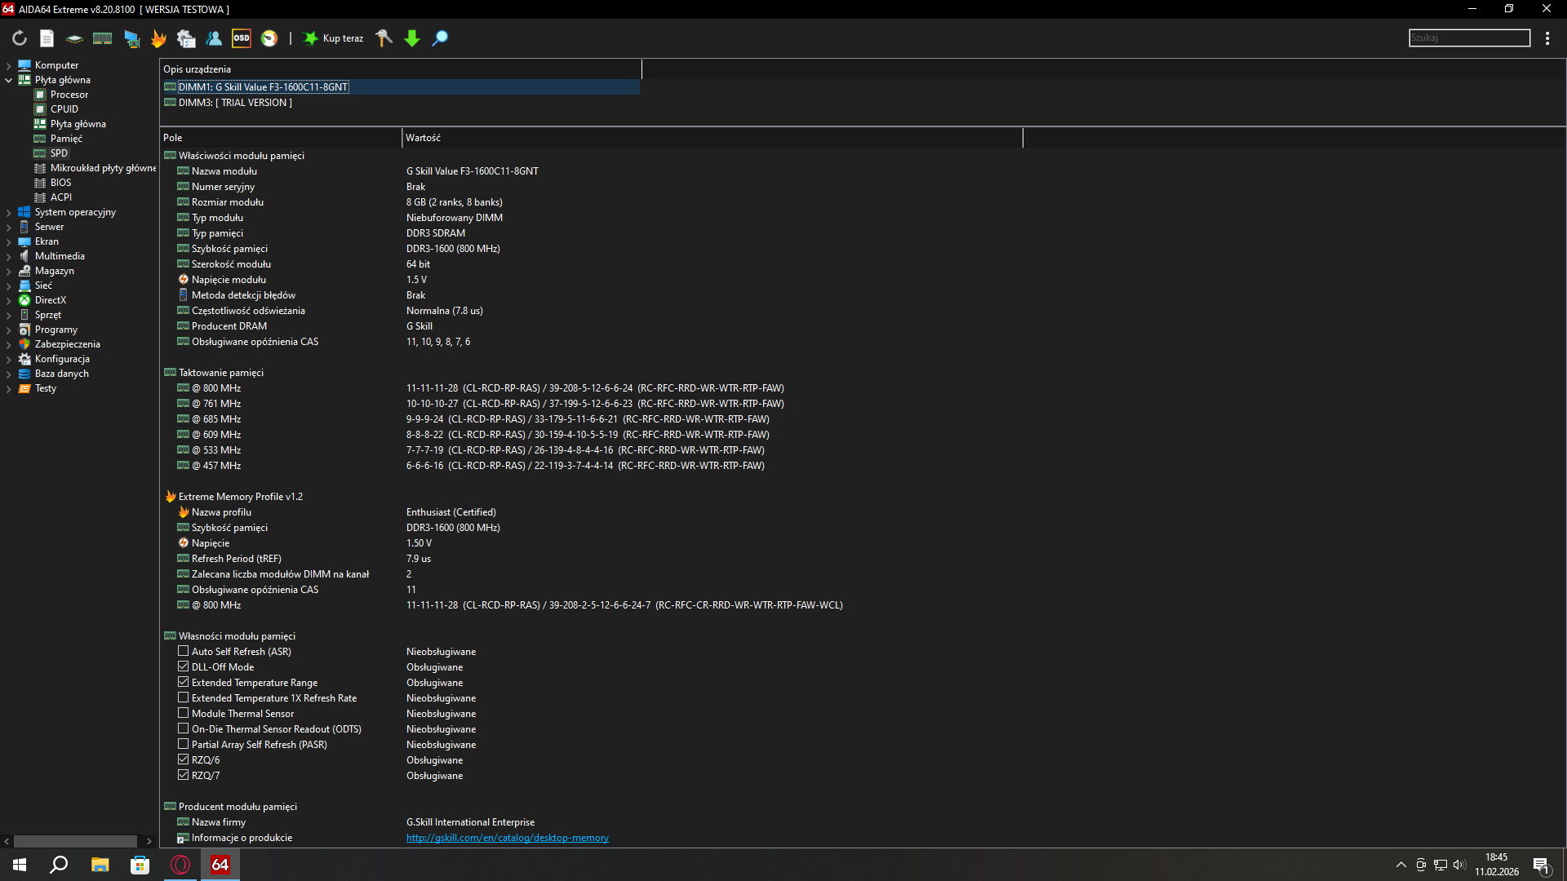Open Windows taskbar search
The image size is (1567, 881).
59,865
